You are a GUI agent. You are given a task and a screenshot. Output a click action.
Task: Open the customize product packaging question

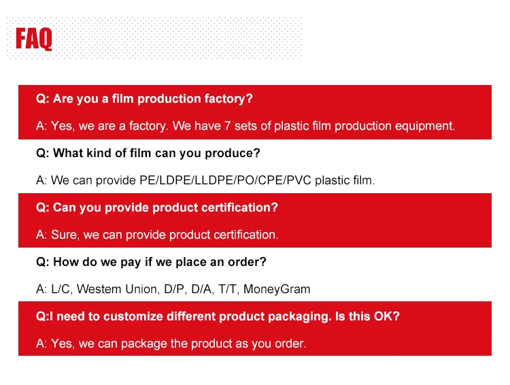point(204,316)
